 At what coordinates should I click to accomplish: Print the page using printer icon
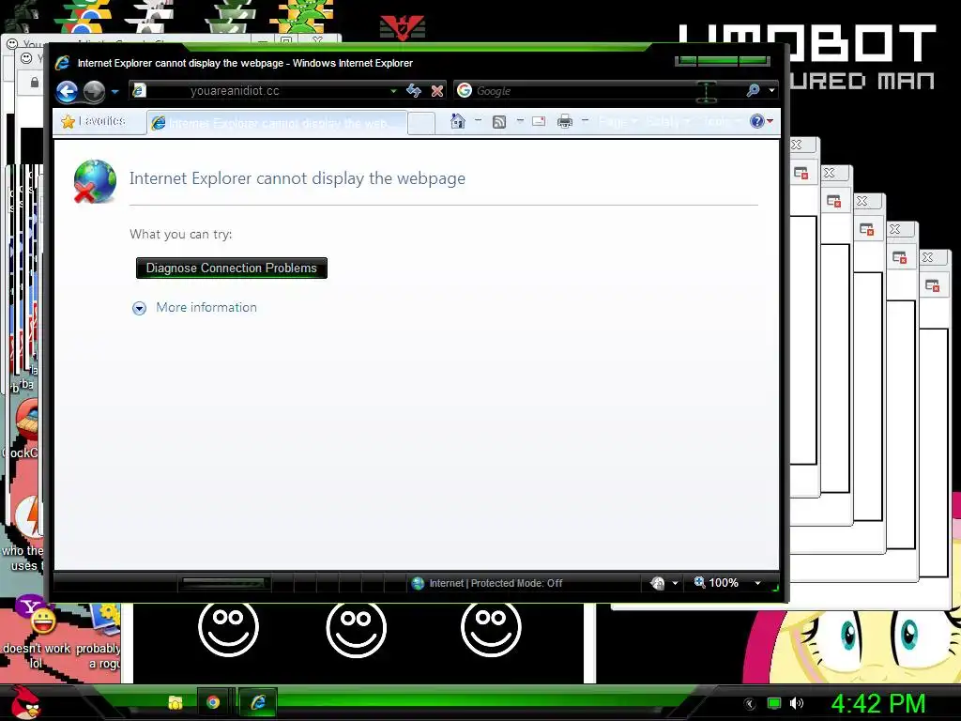564,121
